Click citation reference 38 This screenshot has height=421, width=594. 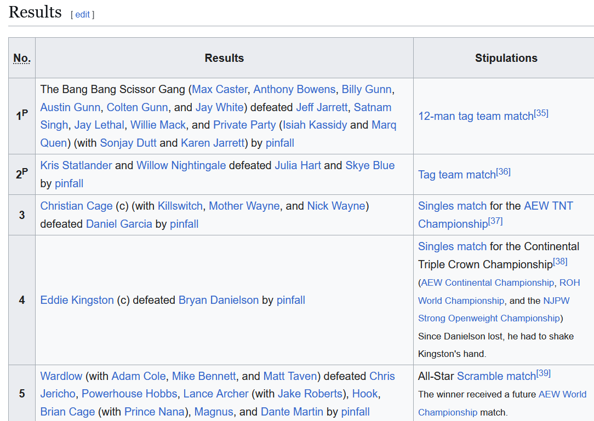(560, 261)
